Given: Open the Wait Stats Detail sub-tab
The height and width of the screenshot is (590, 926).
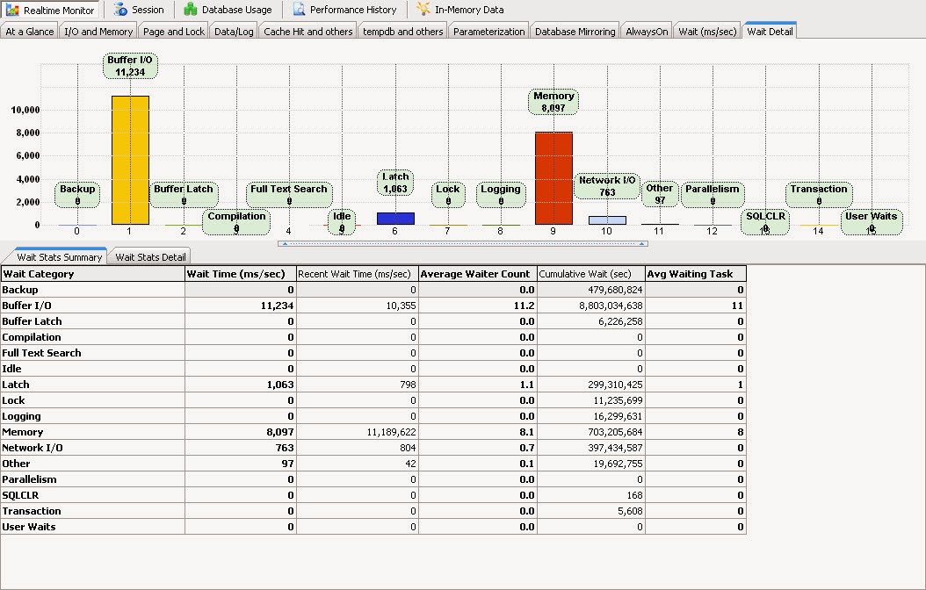Looking at the screenshot, I should pos(150,255).
